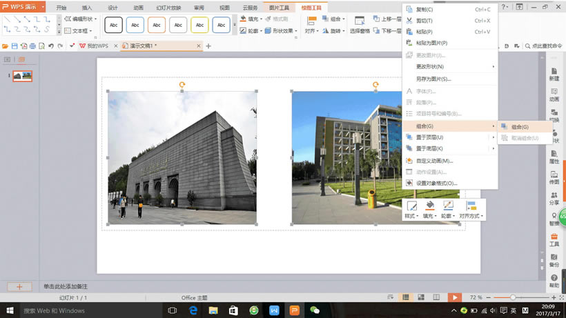Click the Print Preview icon

(x=42, y=46)
